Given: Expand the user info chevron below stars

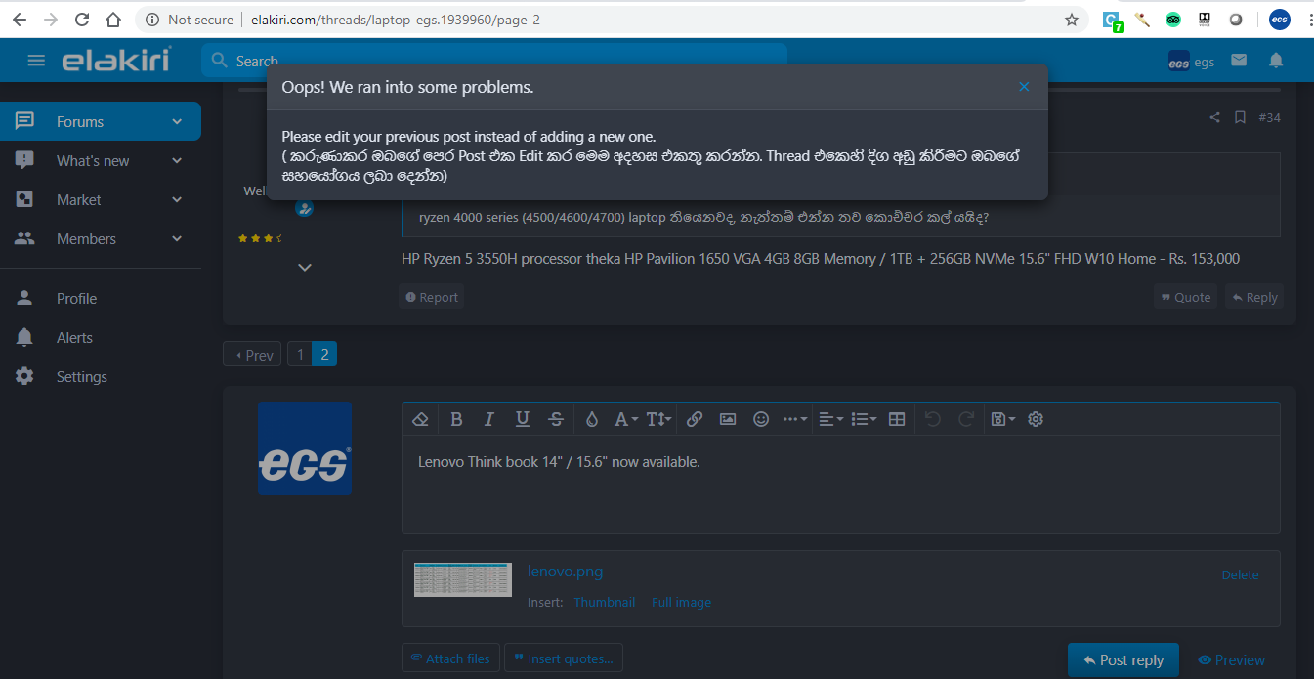Looking at the screenshot, I should point(305,267).
